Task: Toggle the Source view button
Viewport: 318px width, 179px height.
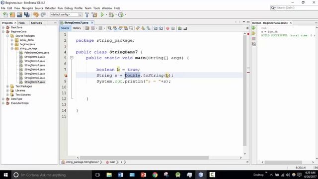Action: (65, 28)
